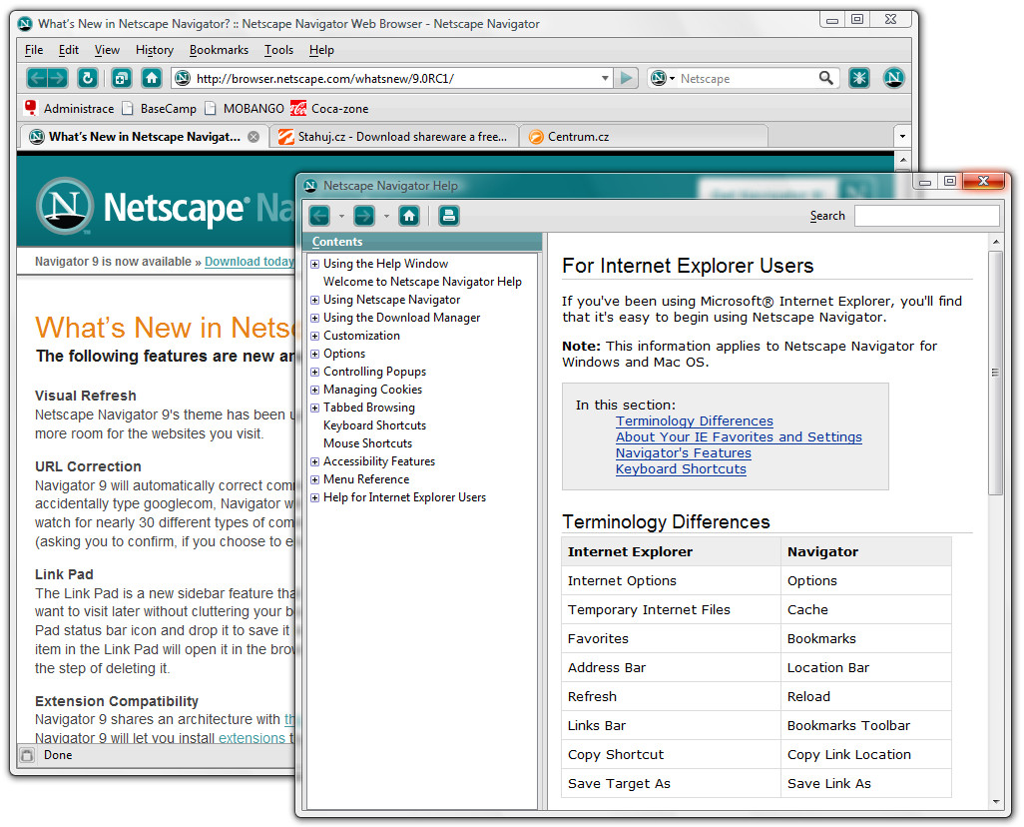Expand the Customization topic
The image size is (1024, 827).
coord(314,336)
